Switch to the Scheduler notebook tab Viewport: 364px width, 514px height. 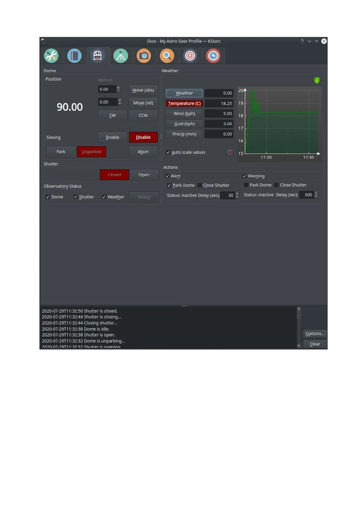coord(75,56)
